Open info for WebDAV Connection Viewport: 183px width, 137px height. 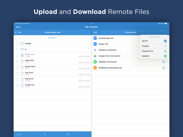click(x=164, y=62)
